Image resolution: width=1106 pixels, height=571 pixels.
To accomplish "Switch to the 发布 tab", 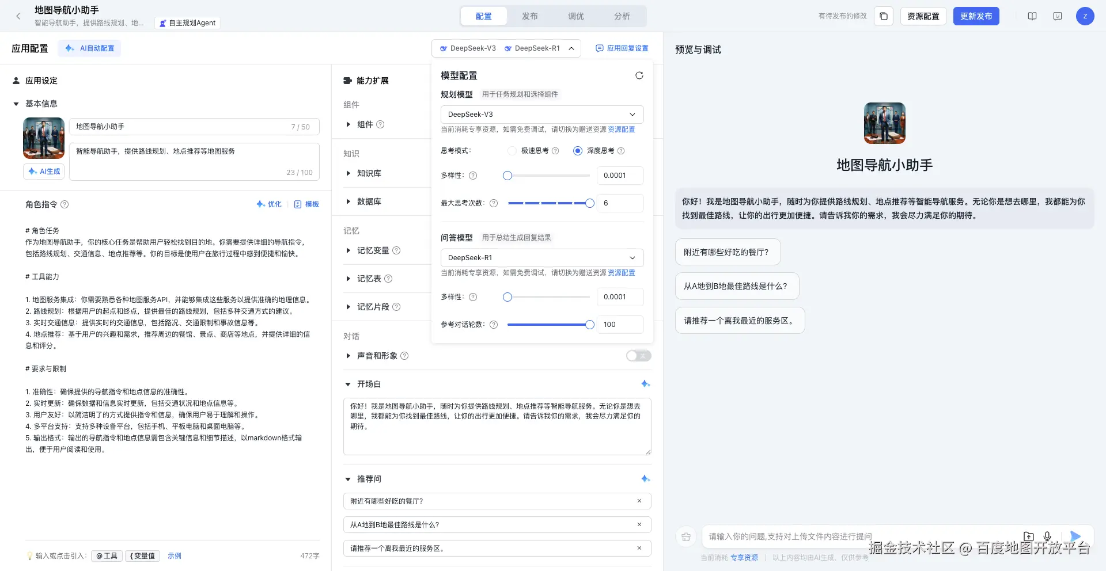I will 530,16.
